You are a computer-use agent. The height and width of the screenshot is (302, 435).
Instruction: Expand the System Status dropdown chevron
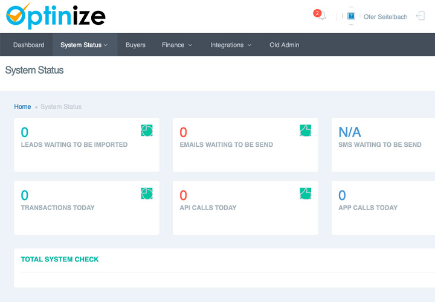click(106, 45)
